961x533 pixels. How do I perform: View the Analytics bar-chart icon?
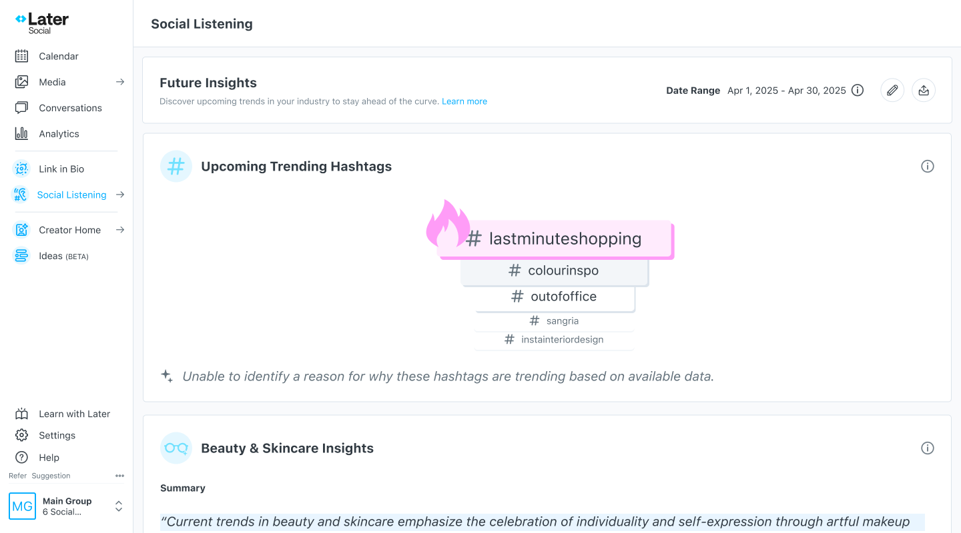pos(22,133)
